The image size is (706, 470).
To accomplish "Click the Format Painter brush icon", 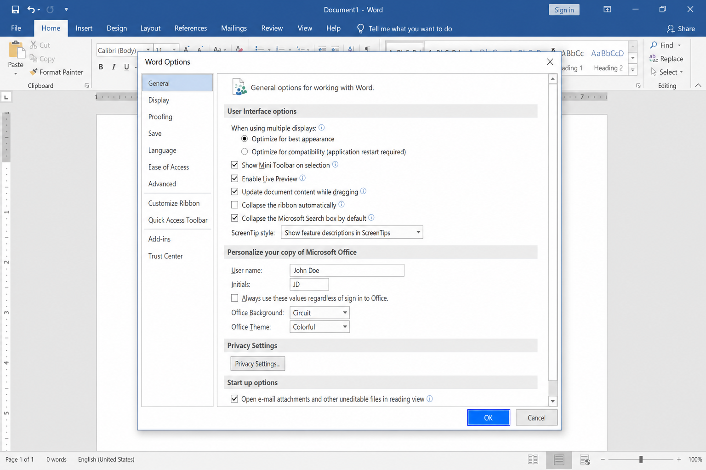I will (34, 72).
